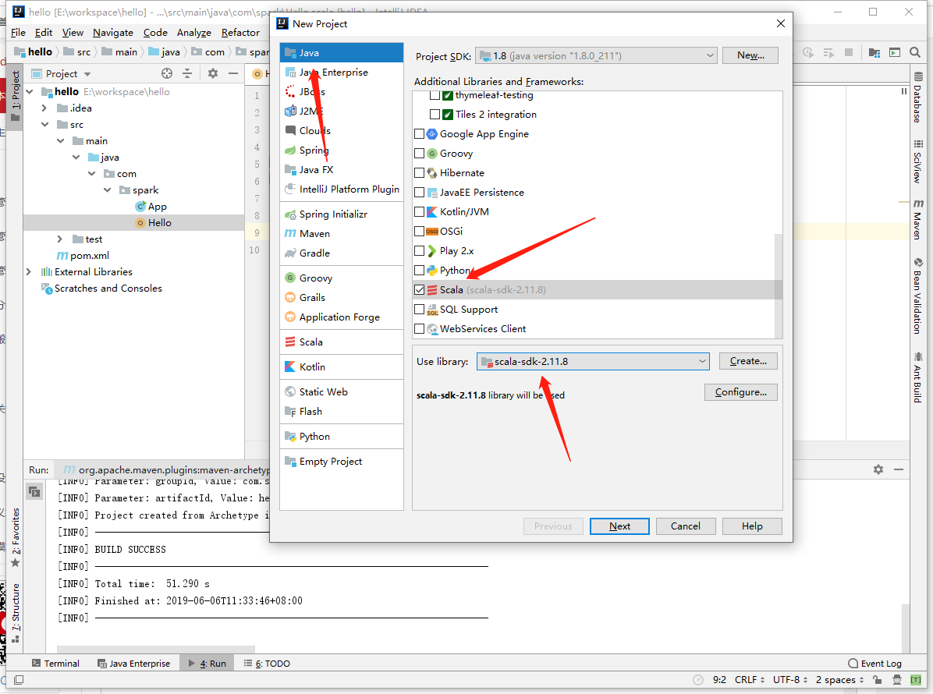This screenshot has width=933, height=694.
Task: Pick Grails project type
Action: (342, 297)
